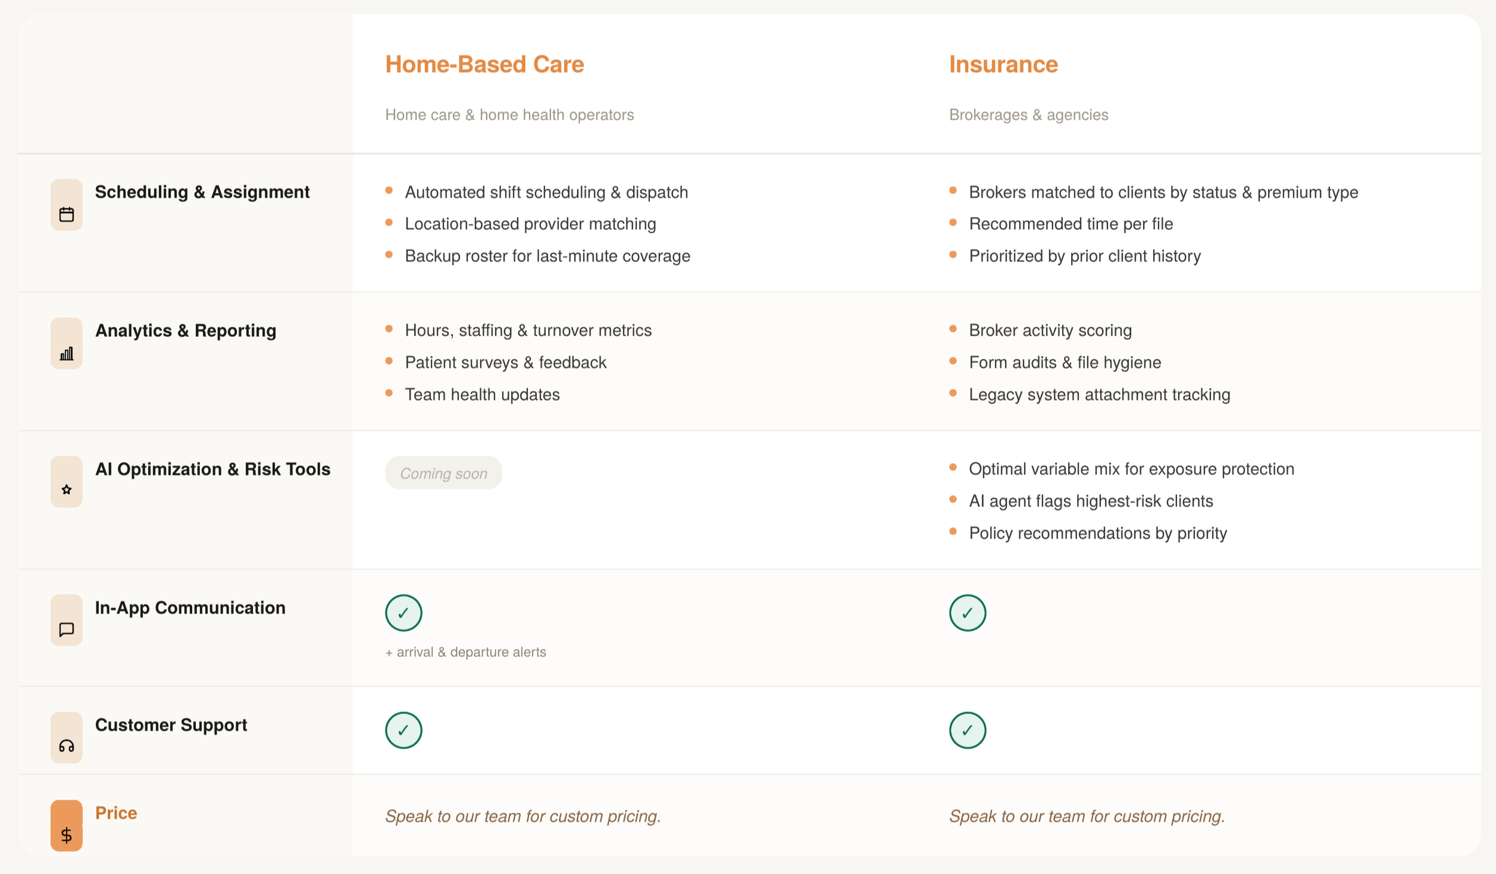Click Home-Based Care custom pricing text
The image size is (1496, 874).
click(523, 817)
